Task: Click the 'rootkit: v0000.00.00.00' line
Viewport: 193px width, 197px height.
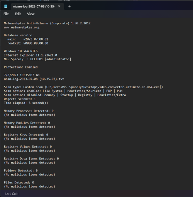Action: point(28,43)
